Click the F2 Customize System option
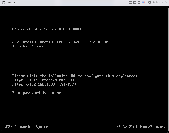Image resolution: width=169 pixels, height=133 pixels. click(x=26, y=127)
